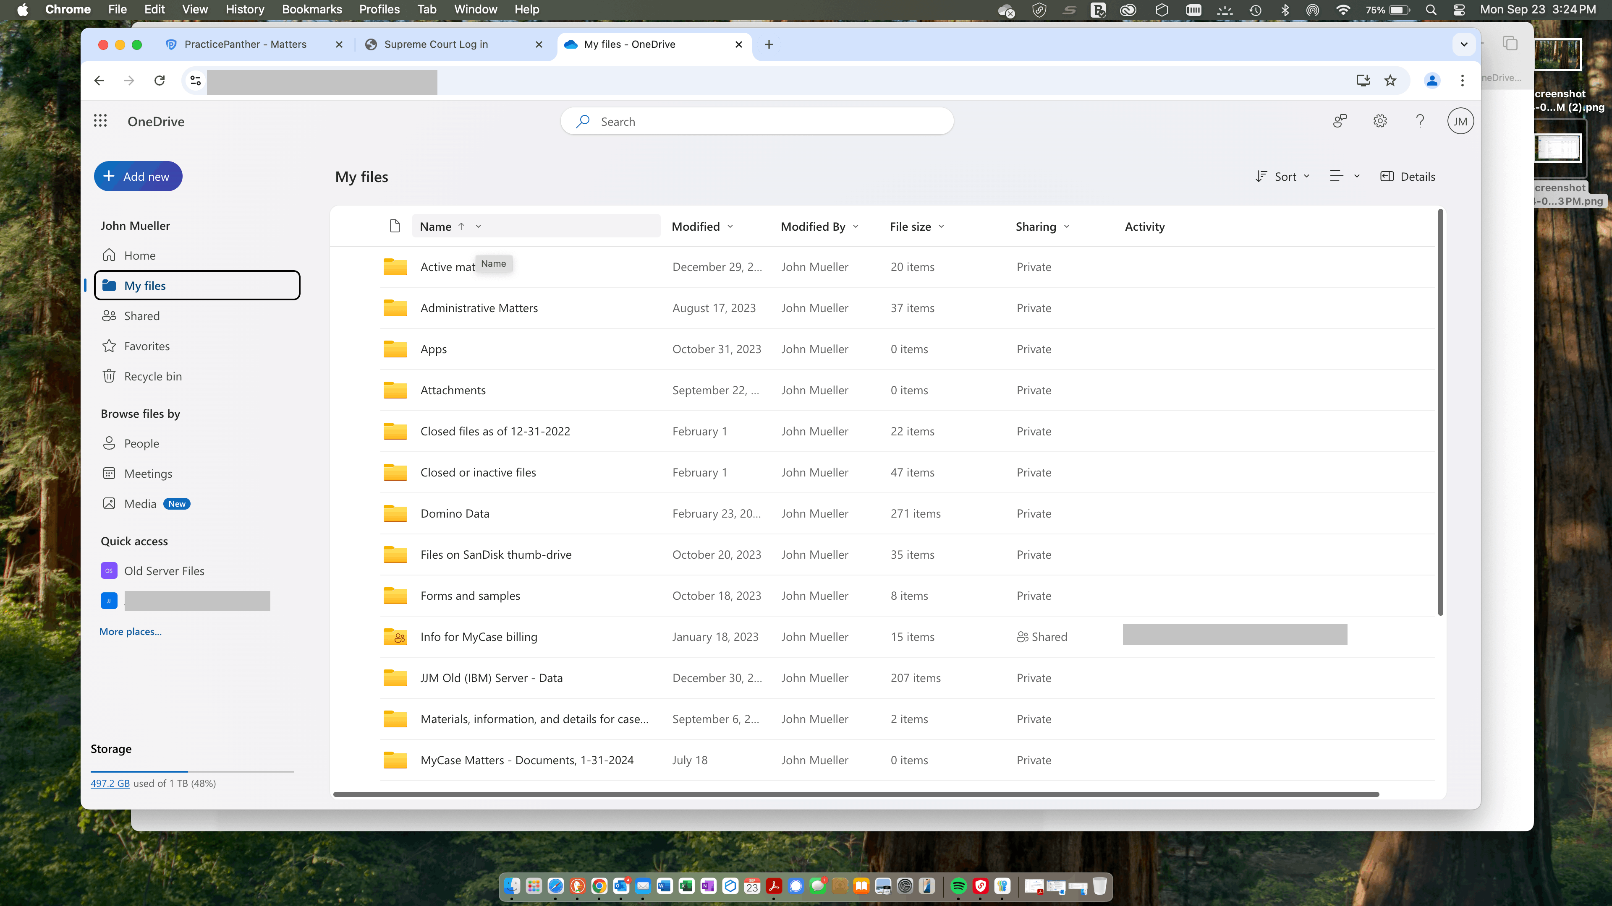Click the Active matters folder icon

click(x=395, y=267)
